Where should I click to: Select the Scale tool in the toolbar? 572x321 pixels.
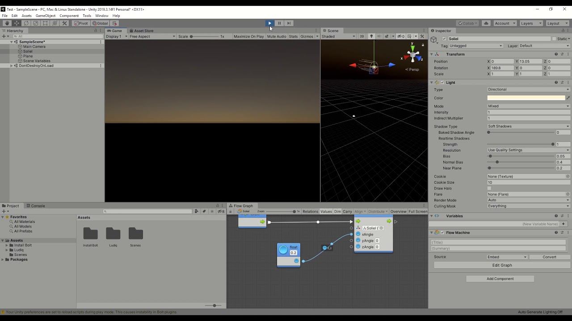tap(36, 23)
